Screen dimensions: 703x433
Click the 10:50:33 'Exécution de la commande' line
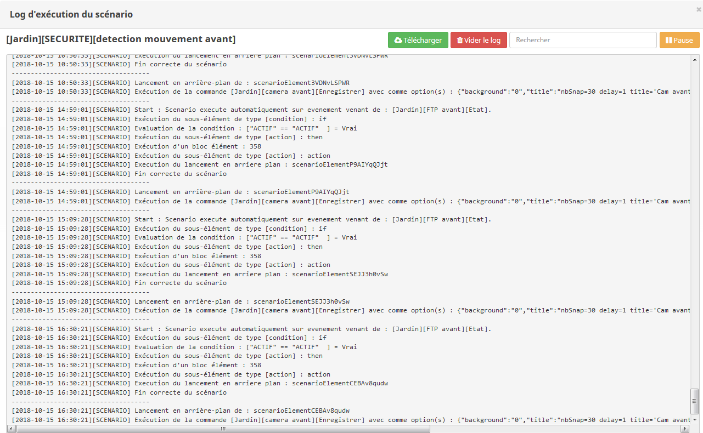coord(351,92)
